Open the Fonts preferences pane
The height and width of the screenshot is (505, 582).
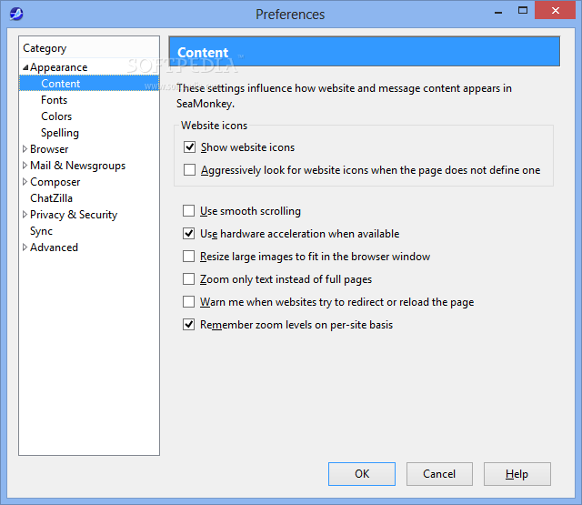click(x=55, y=100)
